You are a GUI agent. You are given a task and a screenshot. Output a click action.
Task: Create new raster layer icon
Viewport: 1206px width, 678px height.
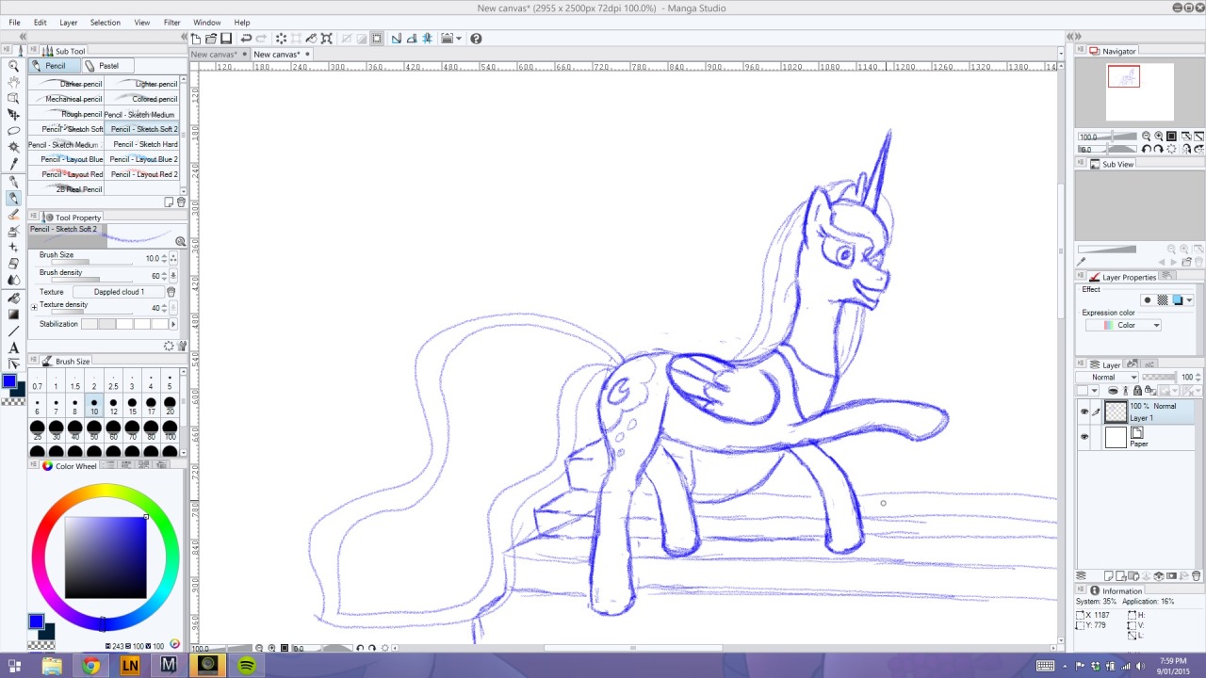click(1109, 576)
